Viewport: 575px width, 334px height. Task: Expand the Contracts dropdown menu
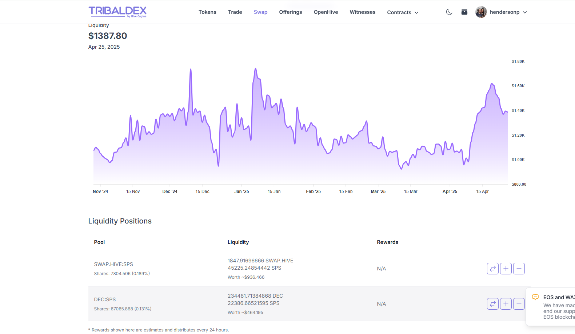pyautogui.click(x=403, y=12)
